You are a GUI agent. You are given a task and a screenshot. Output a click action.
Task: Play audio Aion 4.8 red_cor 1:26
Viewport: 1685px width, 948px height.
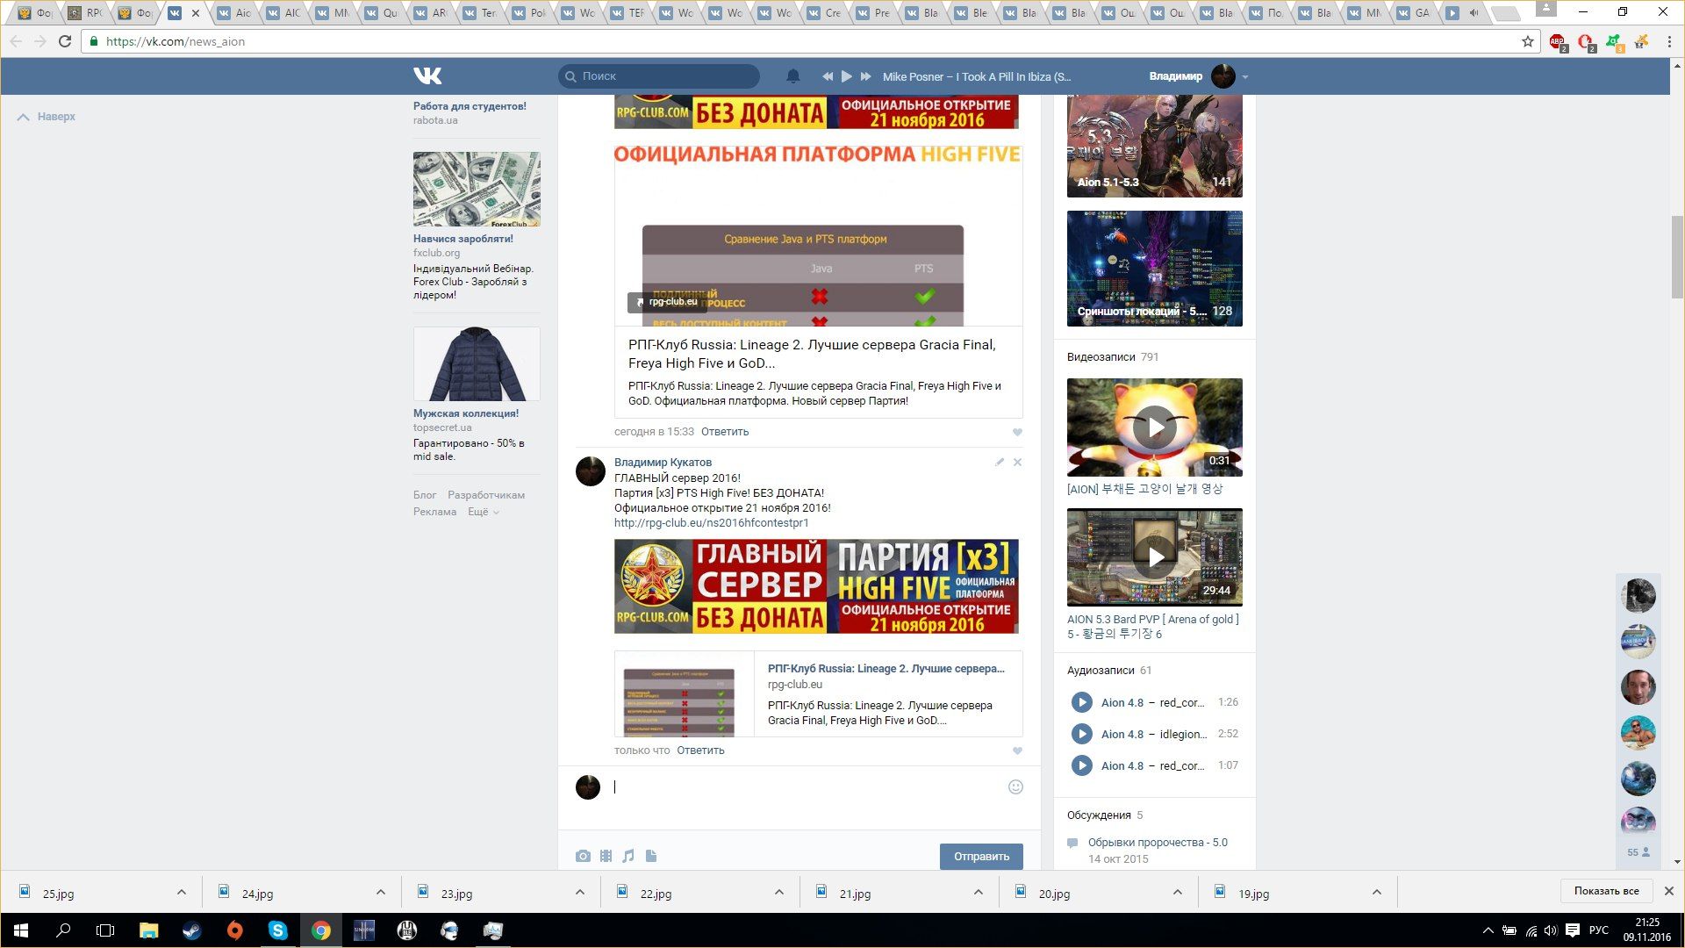coord(1082,702)
